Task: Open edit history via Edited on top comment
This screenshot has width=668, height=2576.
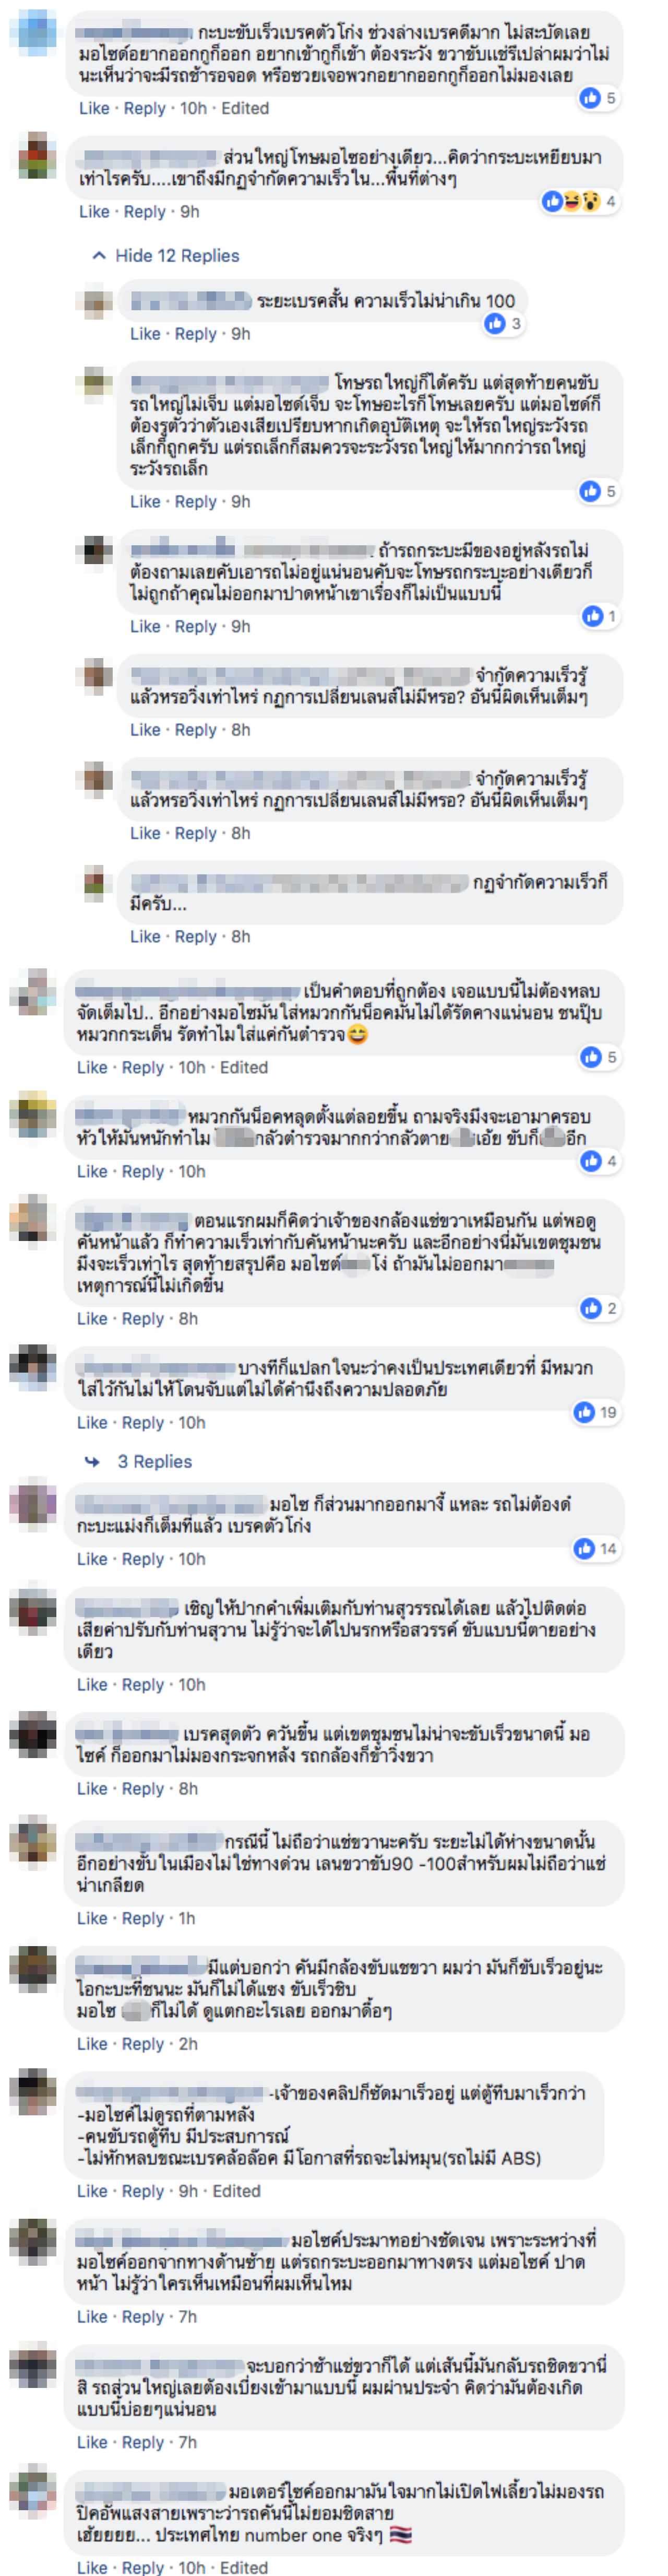Action: 246,108
